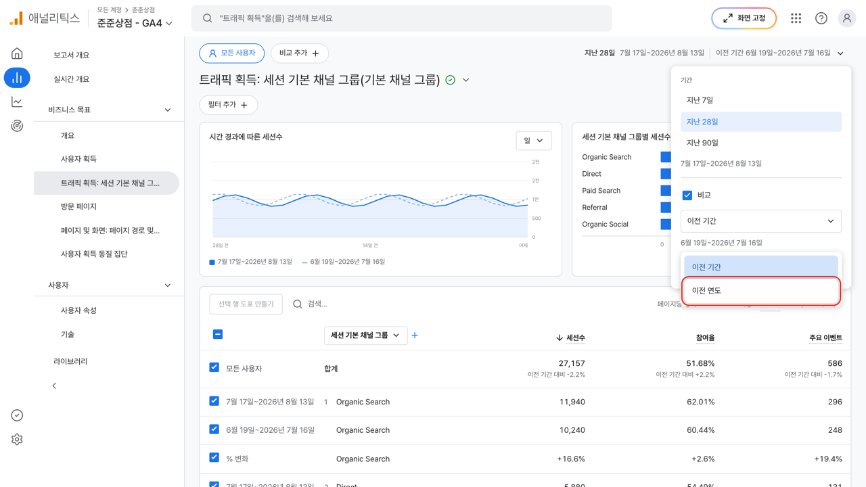This screenshot has width=866, height=487.
Task: Click the 참여율 column header
Action: click(x=705, y=338)
